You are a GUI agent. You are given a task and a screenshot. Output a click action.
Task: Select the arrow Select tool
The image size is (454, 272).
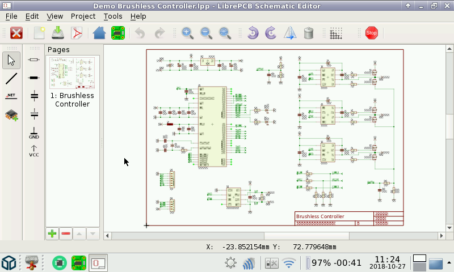click(11, 60)
